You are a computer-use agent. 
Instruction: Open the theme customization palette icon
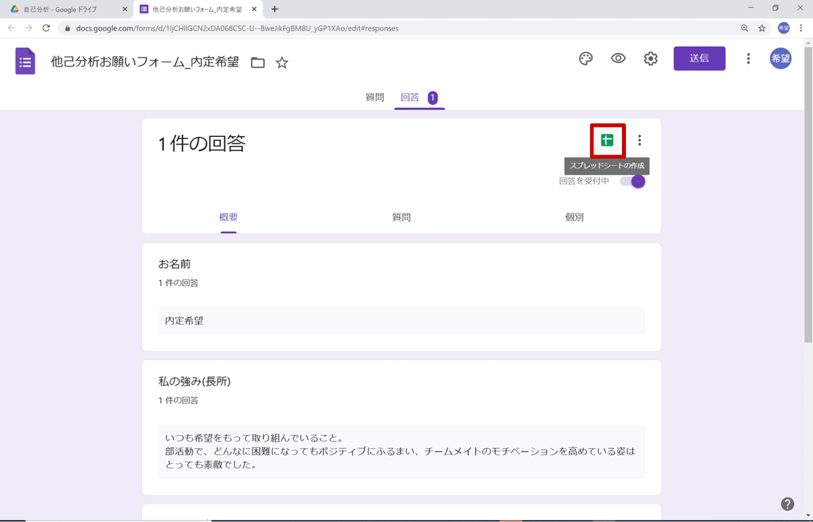(x=585, y=58)
